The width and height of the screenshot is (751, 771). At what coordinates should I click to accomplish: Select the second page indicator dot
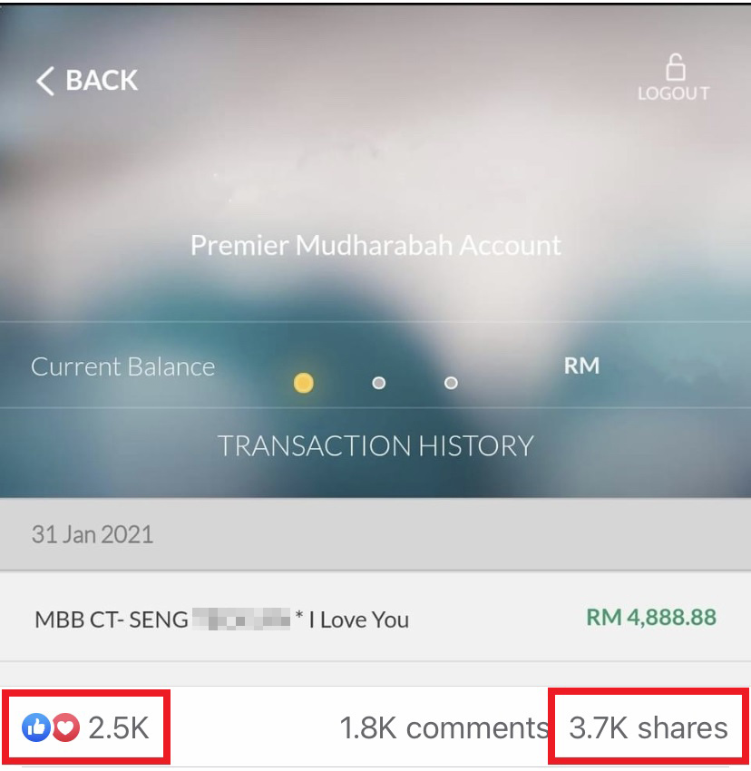tap(379, 383)
